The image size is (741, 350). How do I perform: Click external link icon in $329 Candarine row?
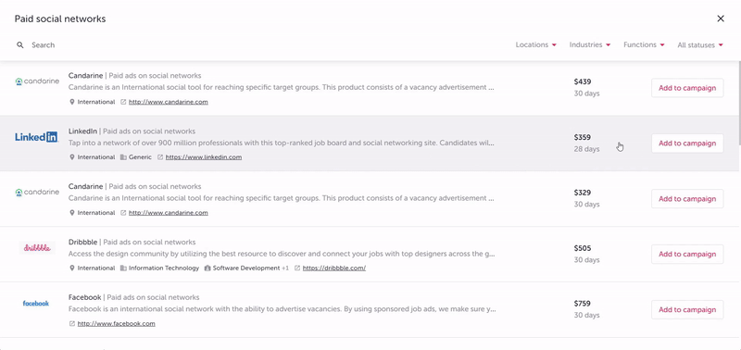tap(123, 213)
